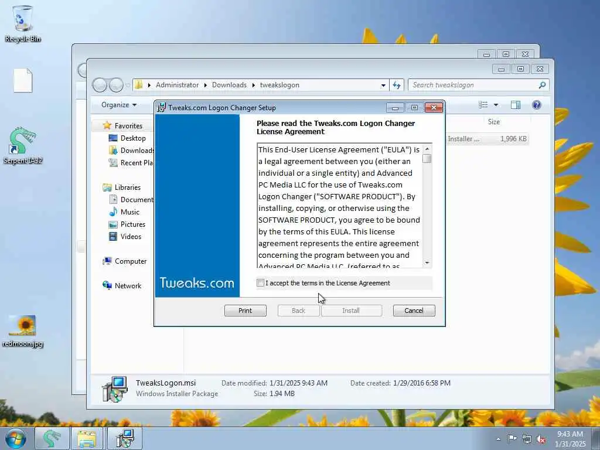Click TweaksLogon.msi details pane icon
The height and width of the screenshot is (450, 600).
115,389
